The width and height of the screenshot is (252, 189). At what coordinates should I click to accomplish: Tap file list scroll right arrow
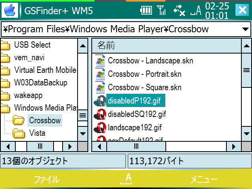[x=233, y=146]
